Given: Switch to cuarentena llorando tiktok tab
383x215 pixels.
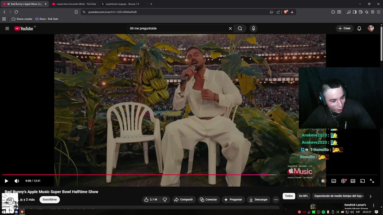Looking at the screenshot, I should coord(75,4).
